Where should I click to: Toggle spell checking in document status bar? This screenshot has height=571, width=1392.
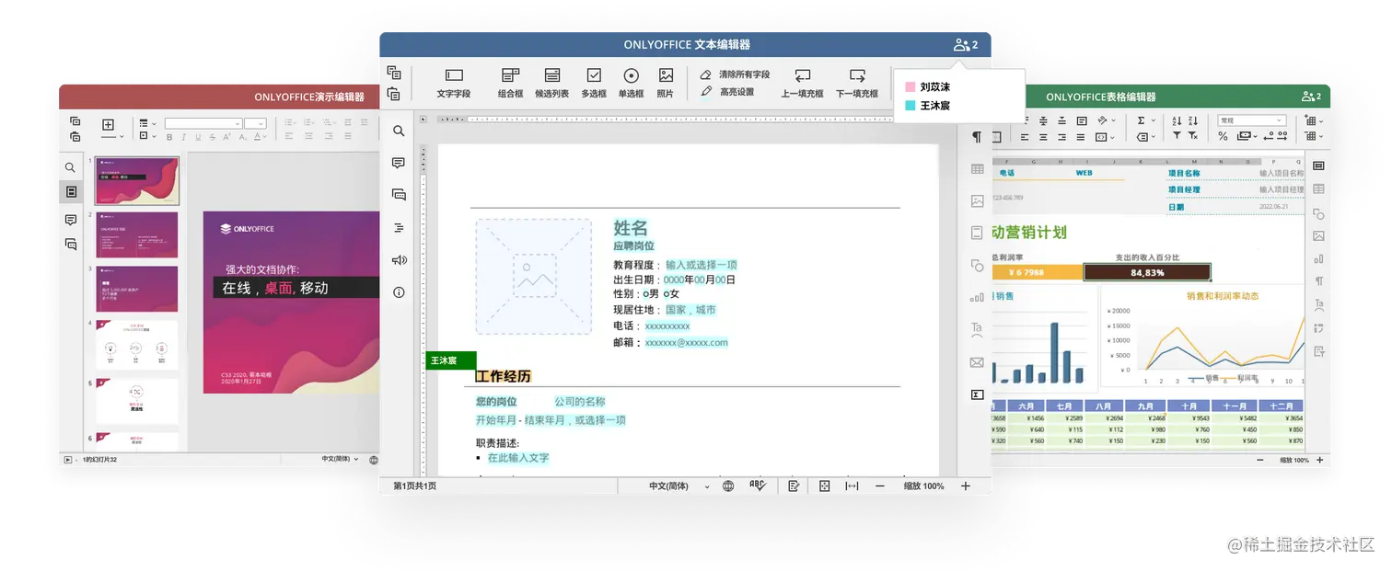757,485
